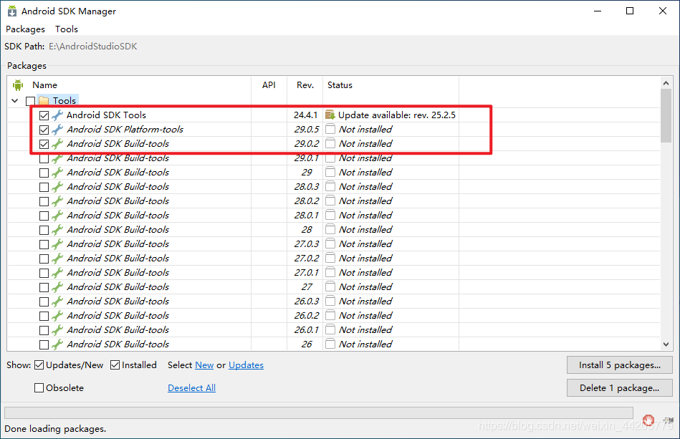Click the Updates selection link
The height and width of the screenshot is (439, 680).
[246, 365]
